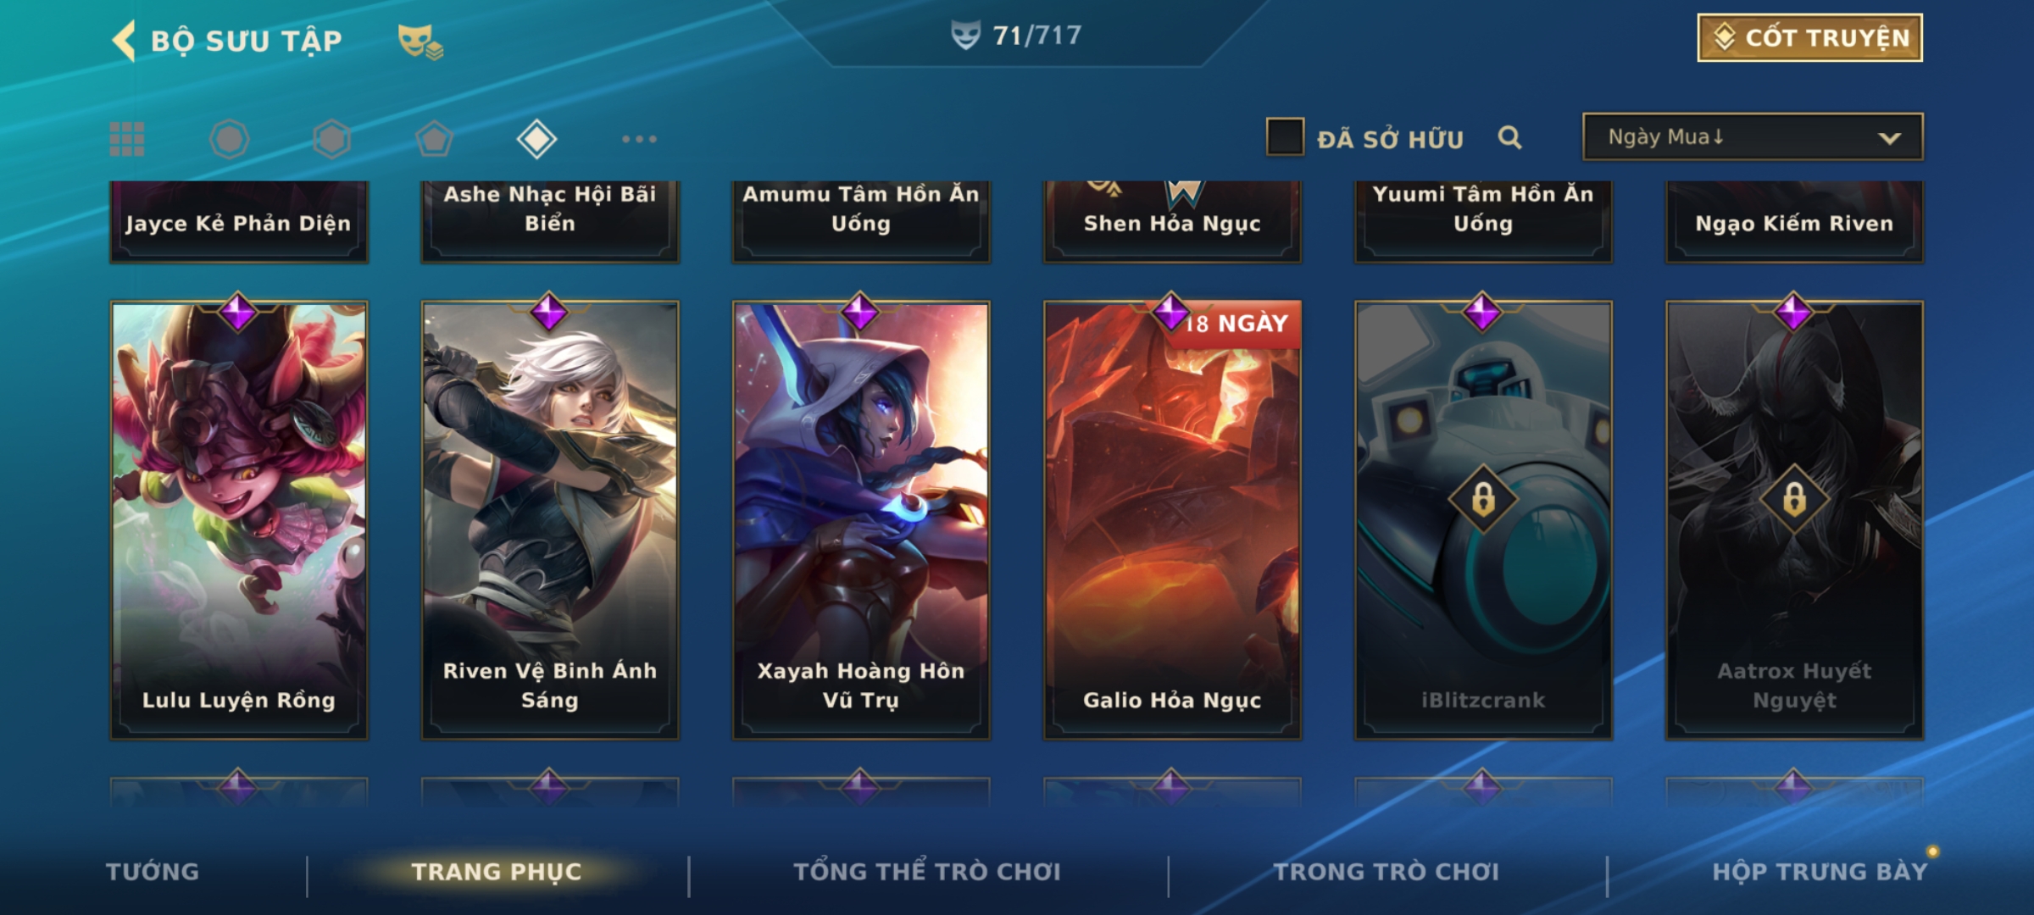
Task: Toggle the Đã Sở Hữu checkbox
Action: click(1285, 137)
